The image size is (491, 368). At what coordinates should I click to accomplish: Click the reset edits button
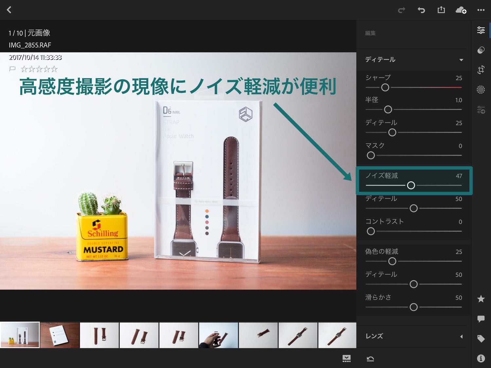[370, 359]
